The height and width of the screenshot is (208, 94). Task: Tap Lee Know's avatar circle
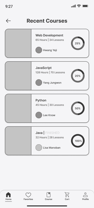(39, 115)
